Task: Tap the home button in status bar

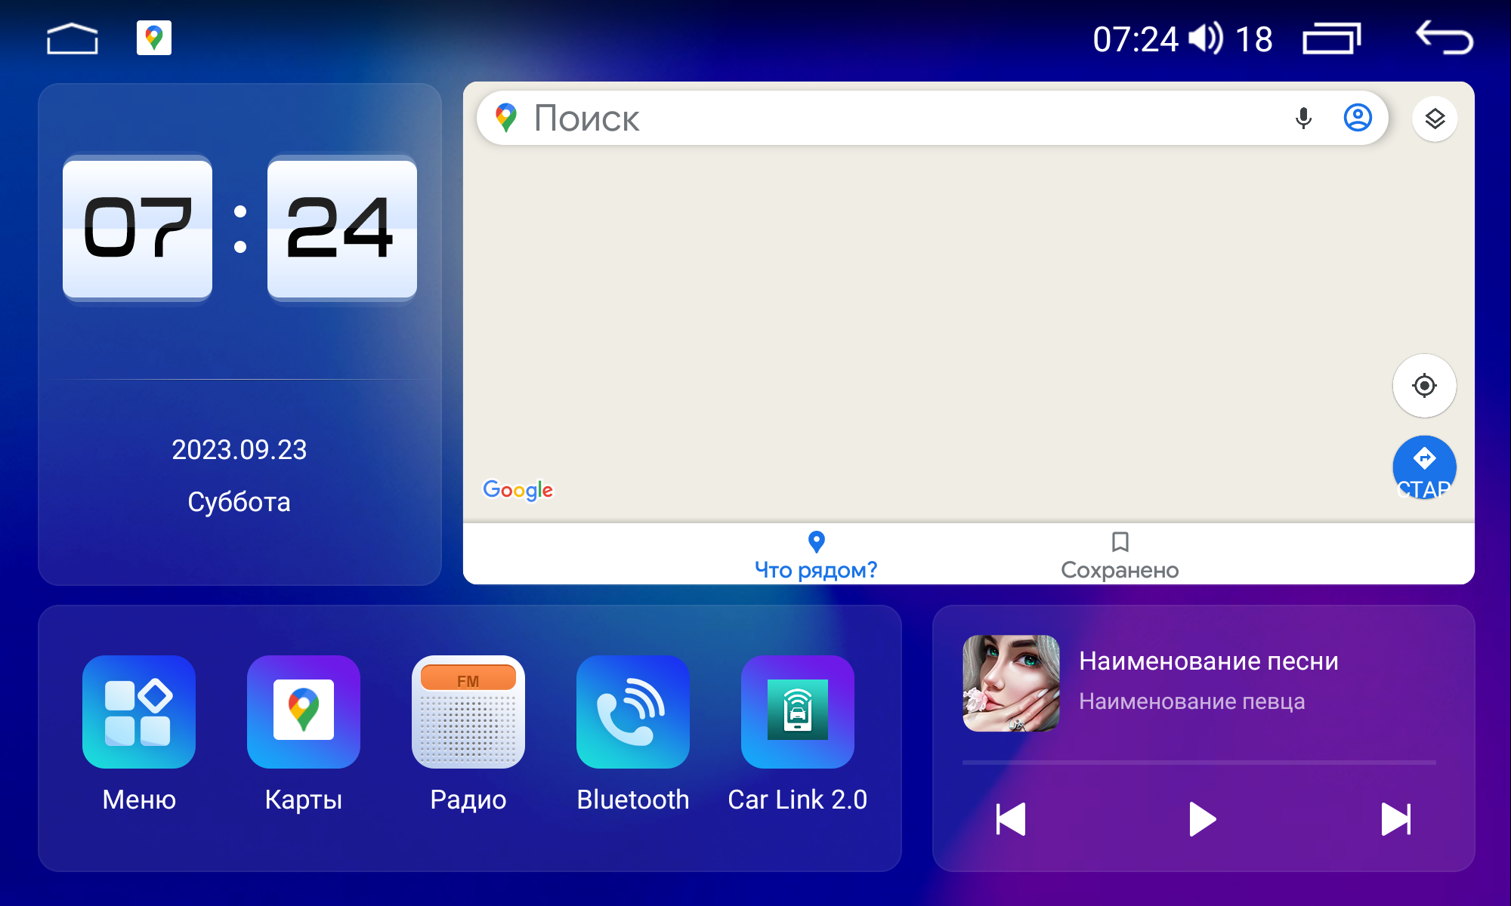Action: coord(73,39)
